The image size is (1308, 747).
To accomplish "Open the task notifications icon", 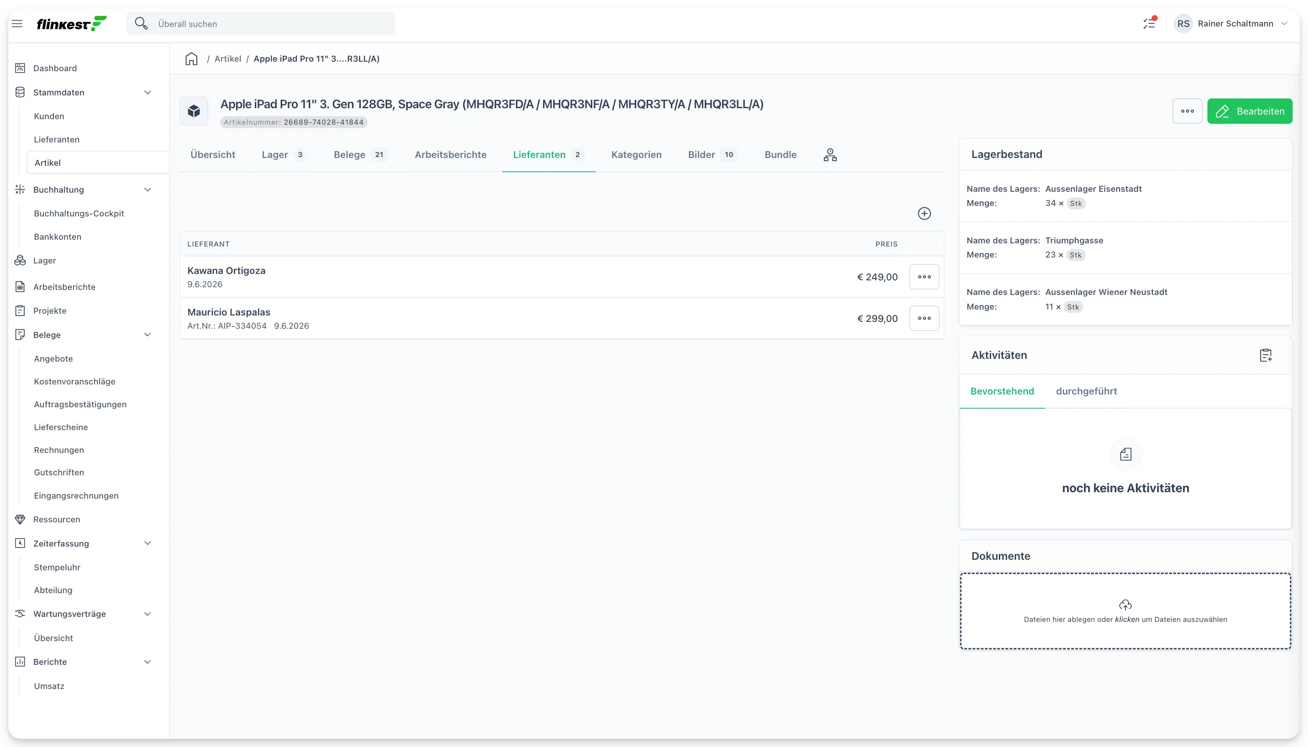I will tap(1150, 23).
